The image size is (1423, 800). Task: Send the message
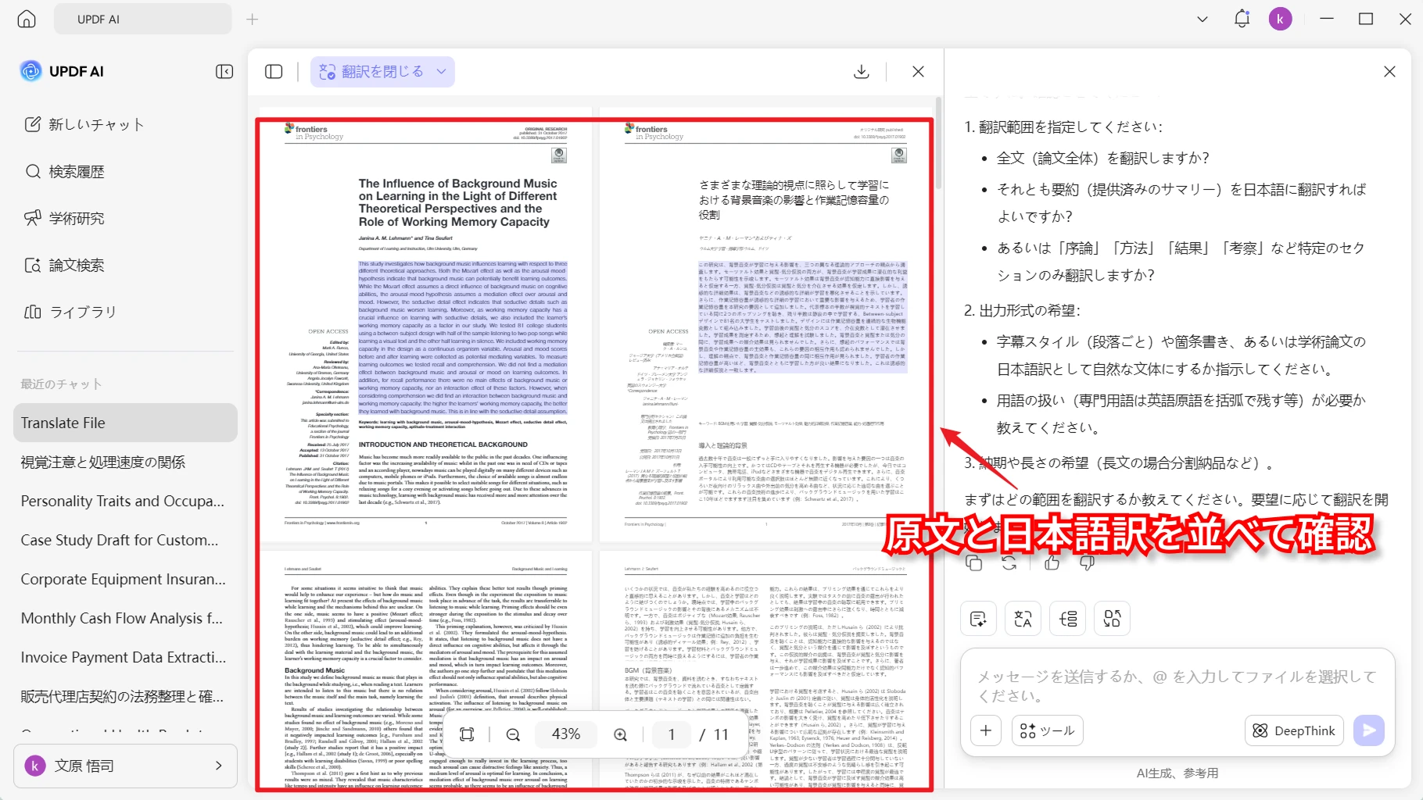pos(1369,730)
